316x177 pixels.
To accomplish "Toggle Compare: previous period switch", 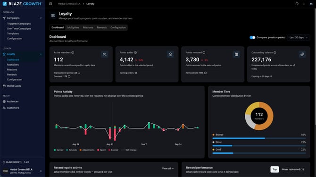I will click(x=252, y=37).
